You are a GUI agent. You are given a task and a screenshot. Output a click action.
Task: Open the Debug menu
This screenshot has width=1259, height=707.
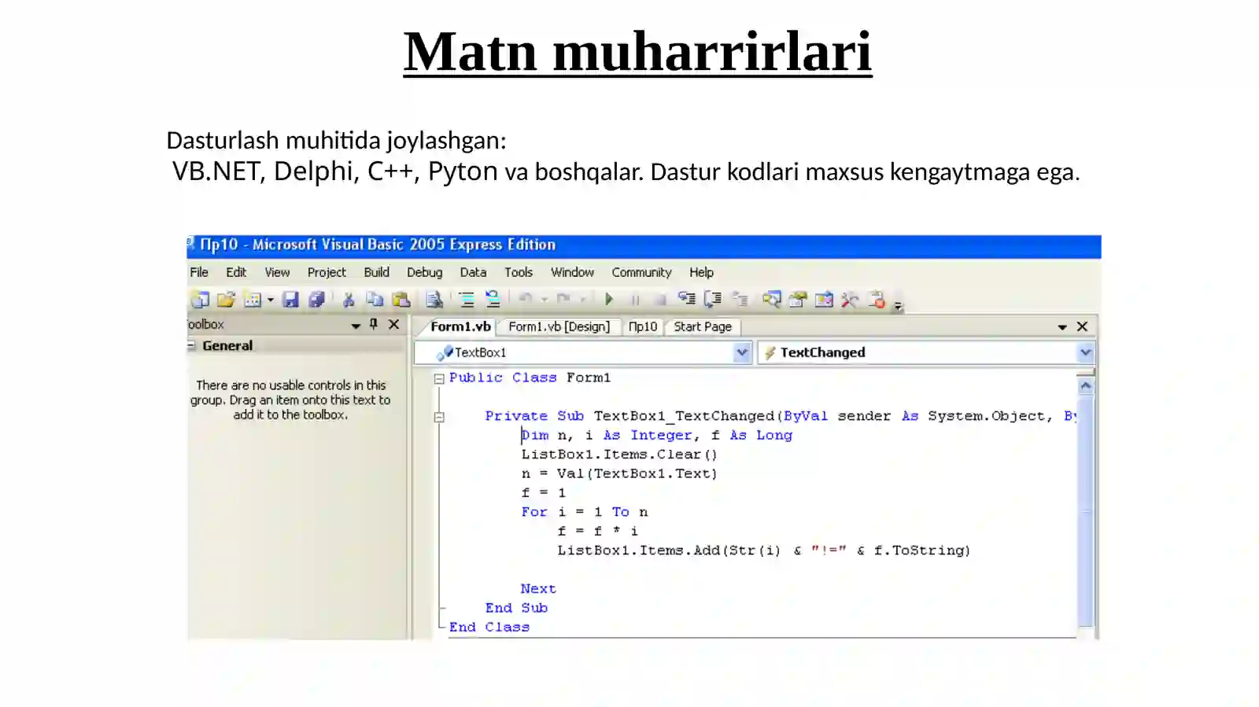click(x=425, y=272)
